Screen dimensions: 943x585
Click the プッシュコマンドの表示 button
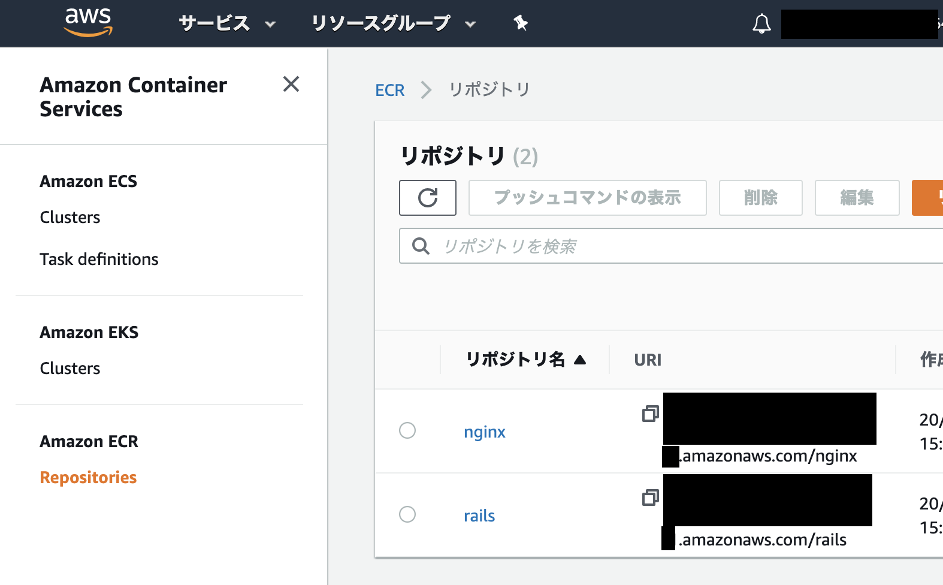click(x=588, y=198)
